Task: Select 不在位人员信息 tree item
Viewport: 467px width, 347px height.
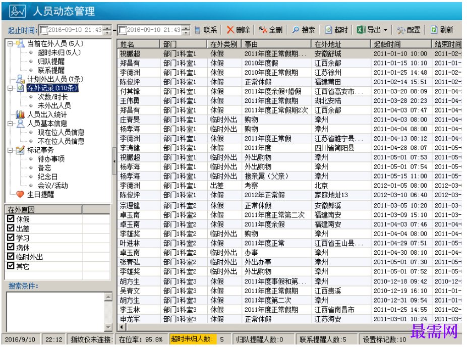Action: [61, 141]
